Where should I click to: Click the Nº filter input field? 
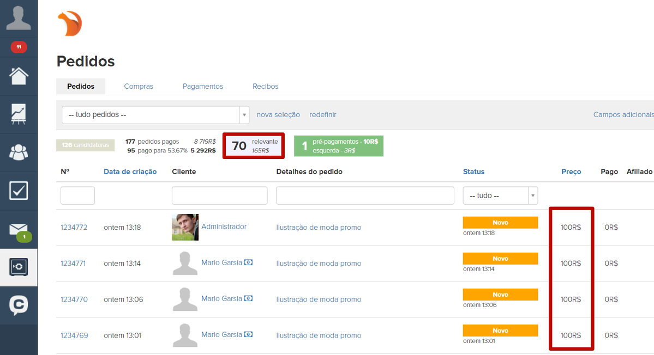point(77,195)
